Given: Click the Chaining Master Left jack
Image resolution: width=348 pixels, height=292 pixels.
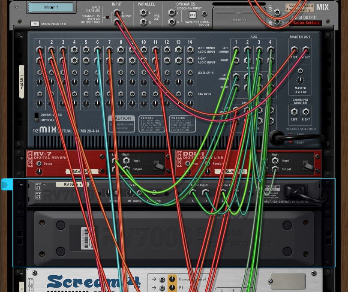Looking at the screenshot, I should click(294, 111).
